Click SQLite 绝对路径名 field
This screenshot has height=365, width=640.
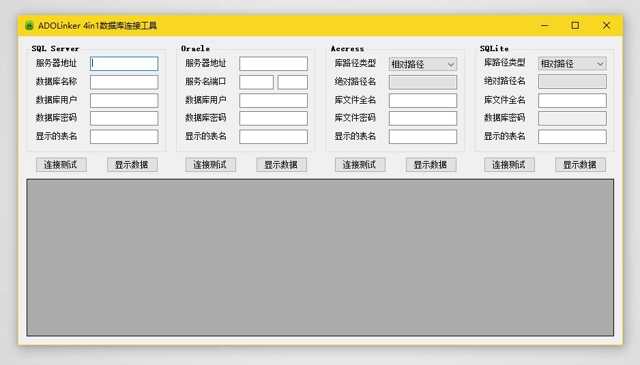(x=572, y=82)
